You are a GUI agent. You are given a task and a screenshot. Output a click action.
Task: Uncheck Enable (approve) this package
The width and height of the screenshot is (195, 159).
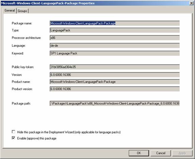tap(13, 138)
